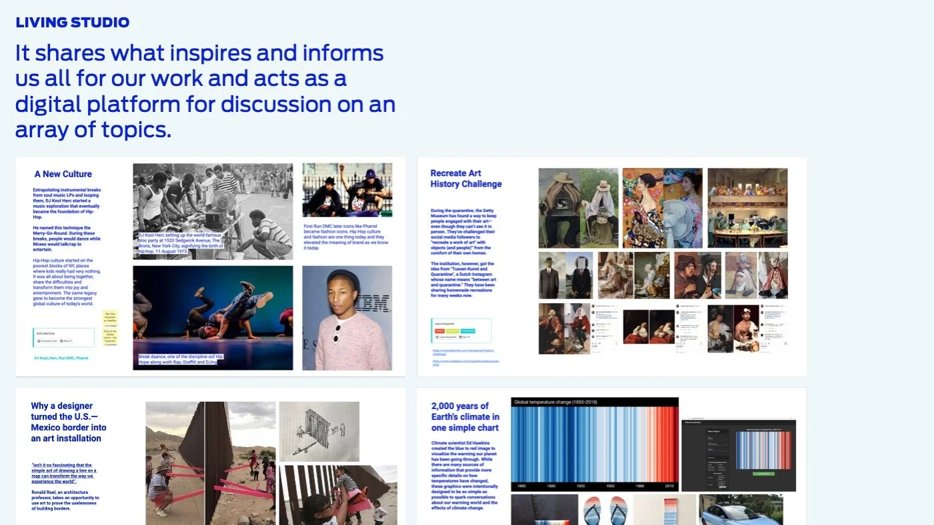Select the 'Recreate Art History Challenge' title
The image size is (934, 525).
click(x=466, y=179)
